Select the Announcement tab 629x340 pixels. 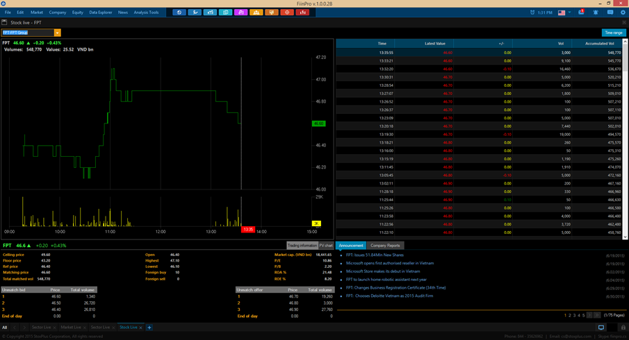pos(350,246)
